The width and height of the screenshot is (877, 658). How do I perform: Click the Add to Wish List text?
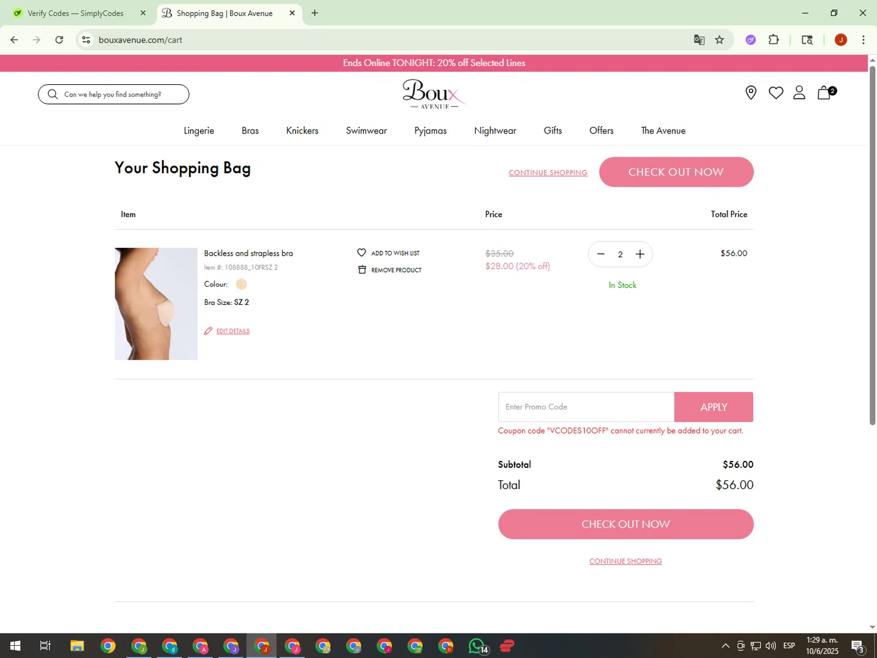click(x=395, y=253)
